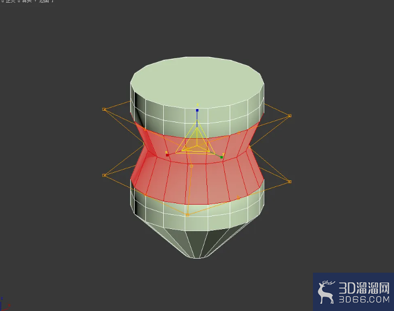Image resolution: width=394 pixels, height=311 pixels.
Task: Select the lower-right orange FFD control point
Action: pyautogui.click(x=290, y=182)
